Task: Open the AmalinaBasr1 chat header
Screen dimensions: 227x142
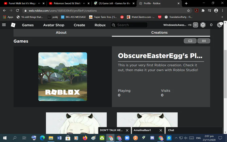Action: pos(142,130)
